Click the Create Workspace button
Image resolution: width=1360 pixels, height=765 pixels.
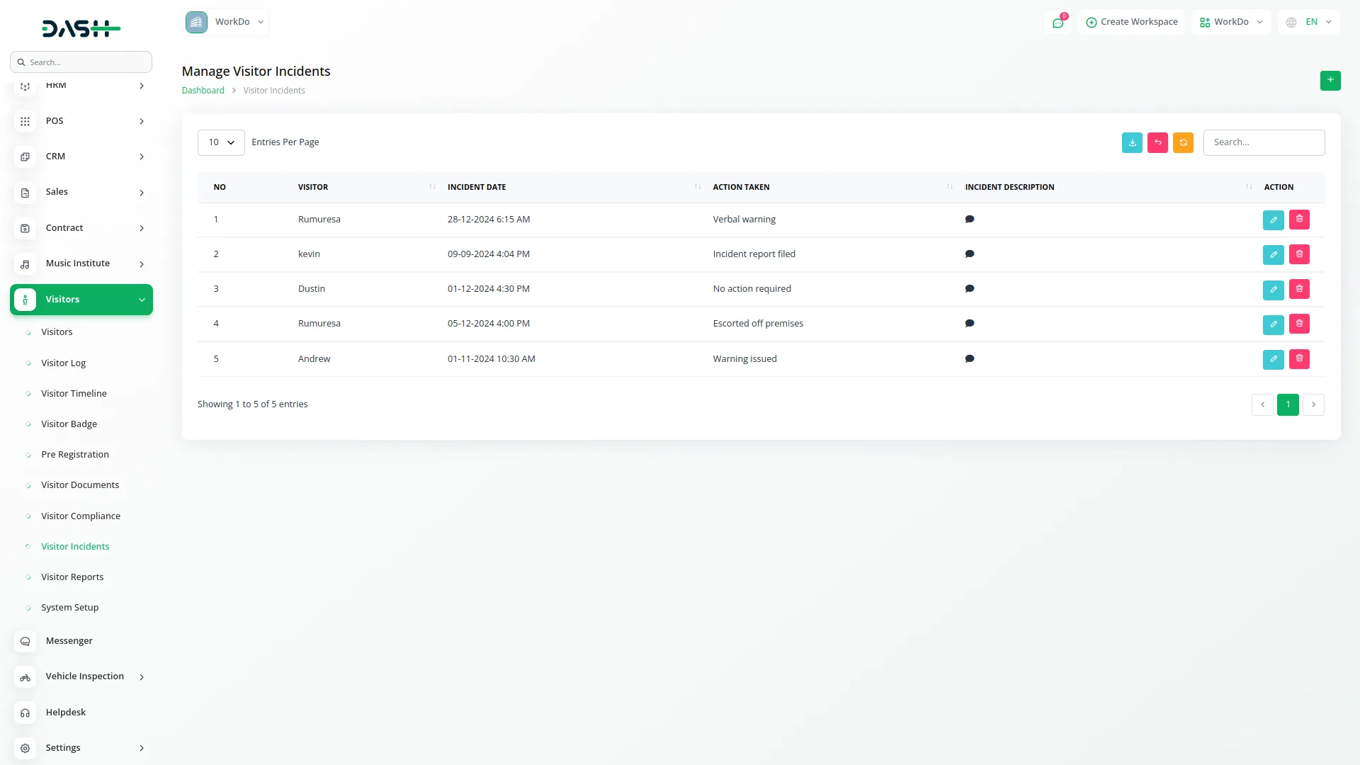coord(1131,22)
